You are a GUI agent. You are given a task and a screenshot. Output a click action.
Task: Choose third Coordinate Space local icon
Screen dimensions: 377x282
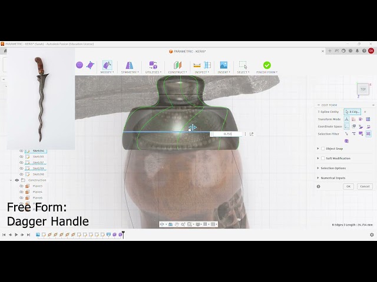361,126
